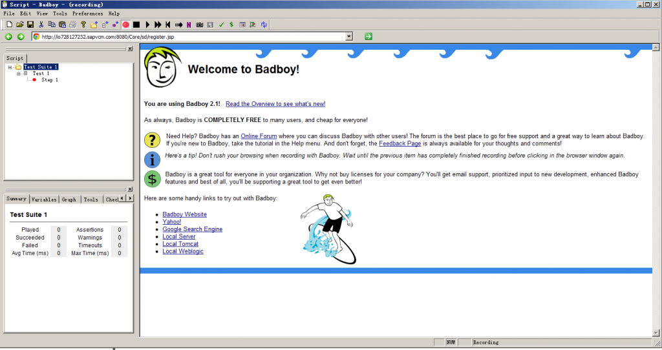Go forward with the green right arrow
The height and width of the screenshot is (350, 662).
(x=21, y=37)
